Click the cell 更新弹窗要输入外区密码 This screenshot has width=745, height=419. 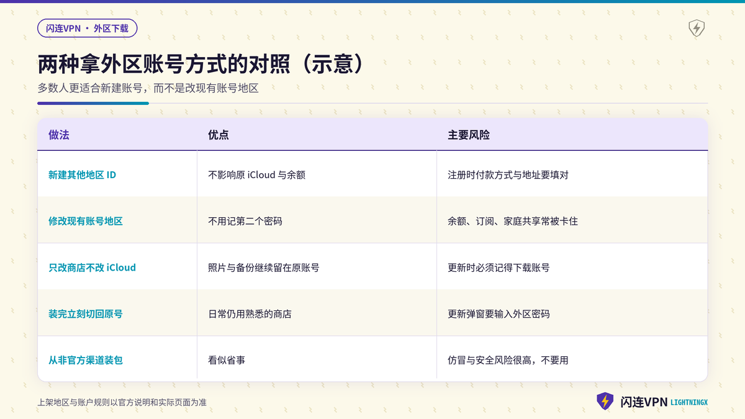tap(499, 314)
